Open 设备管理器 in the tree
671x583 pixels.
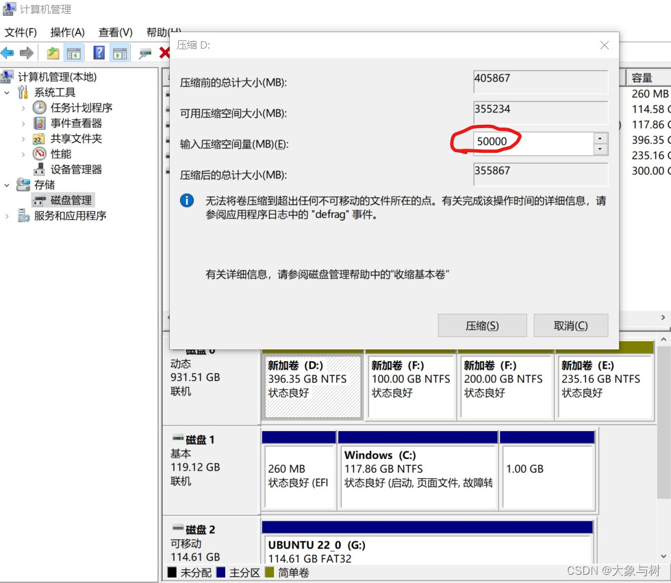[x=76, y=169]
